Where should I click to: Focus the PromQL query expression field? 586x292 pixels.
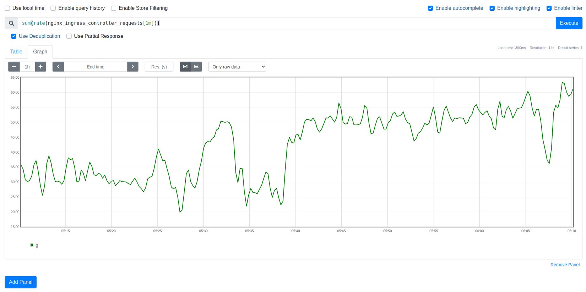[284, 23]
